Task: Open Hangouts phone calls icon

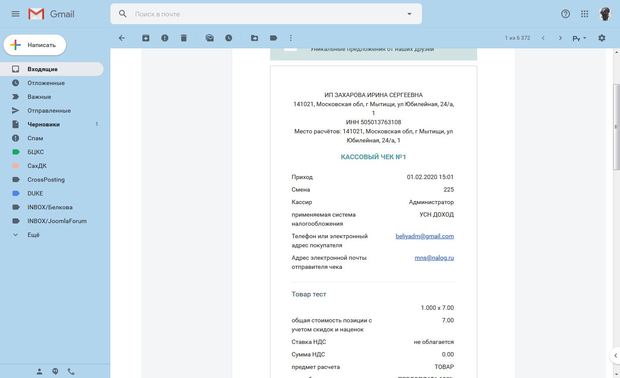Action: coord(71,372)
